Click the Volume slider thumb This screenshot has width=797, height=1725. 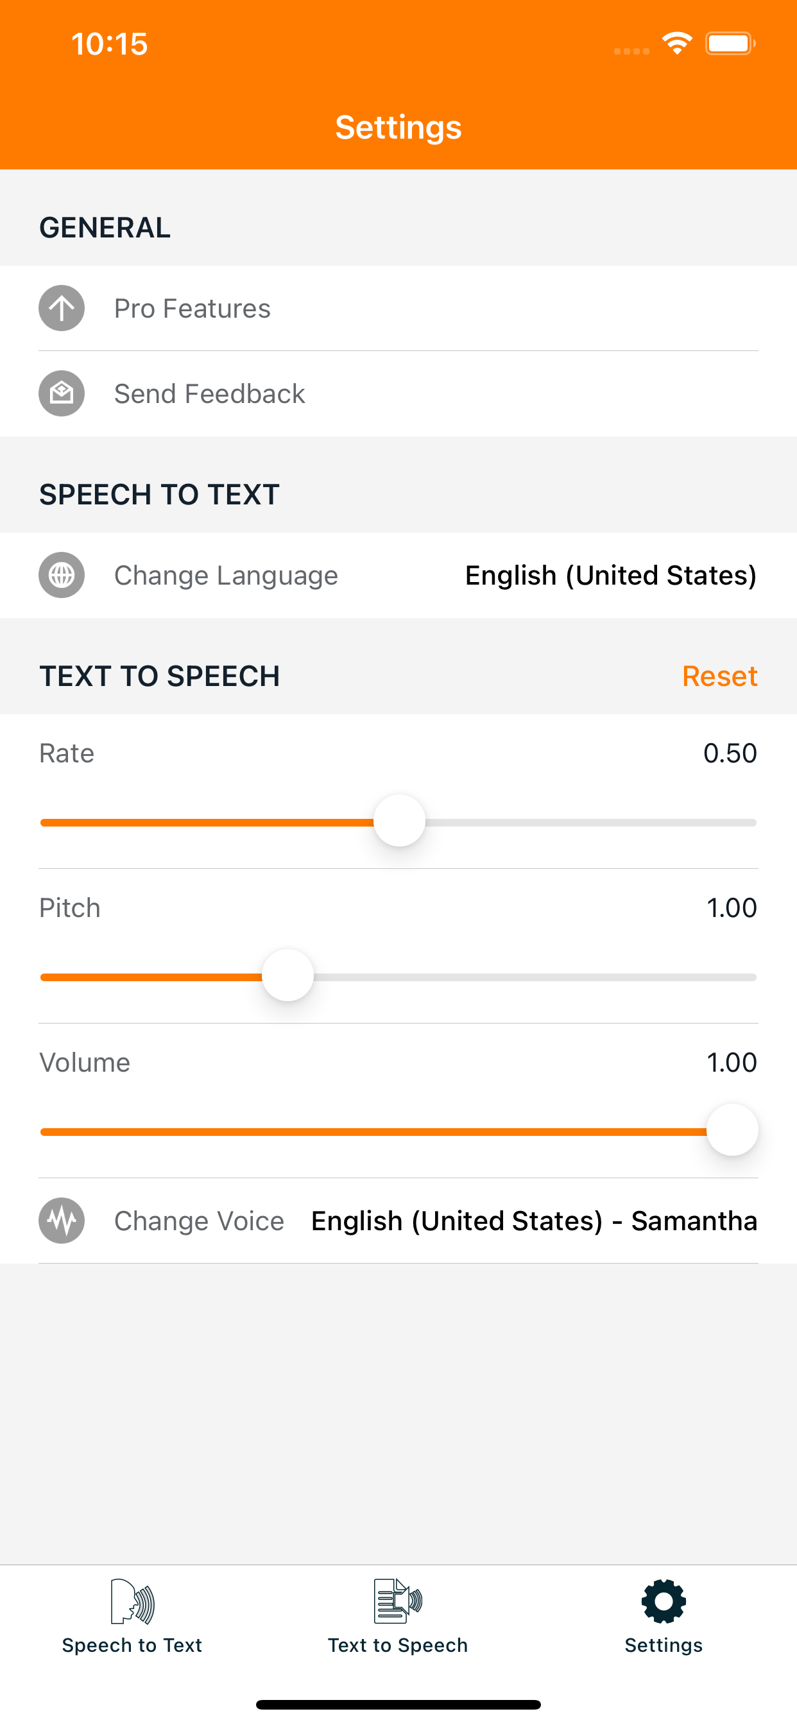[x=733, y=1129]
